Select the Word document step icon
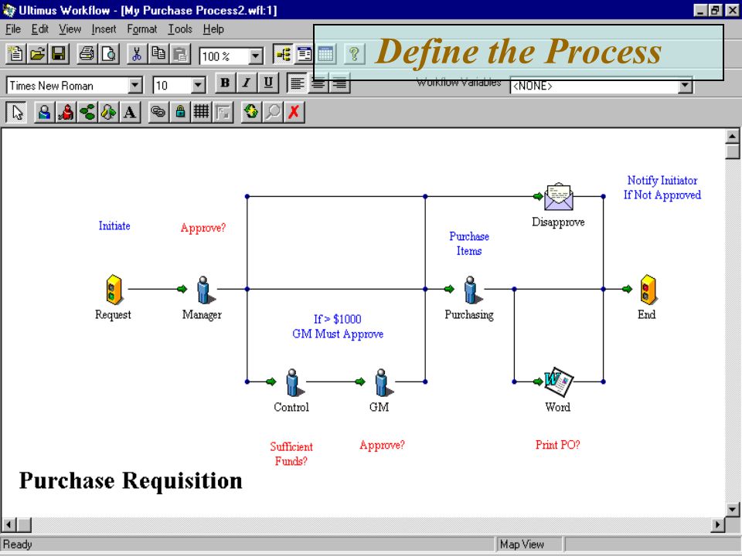Screen dimensions: 742x556 (558, 382)
